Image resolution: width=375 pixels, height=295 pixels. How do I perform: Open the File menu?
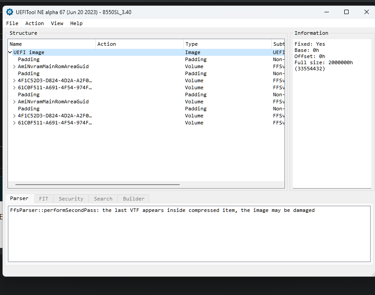click(12, 23)
